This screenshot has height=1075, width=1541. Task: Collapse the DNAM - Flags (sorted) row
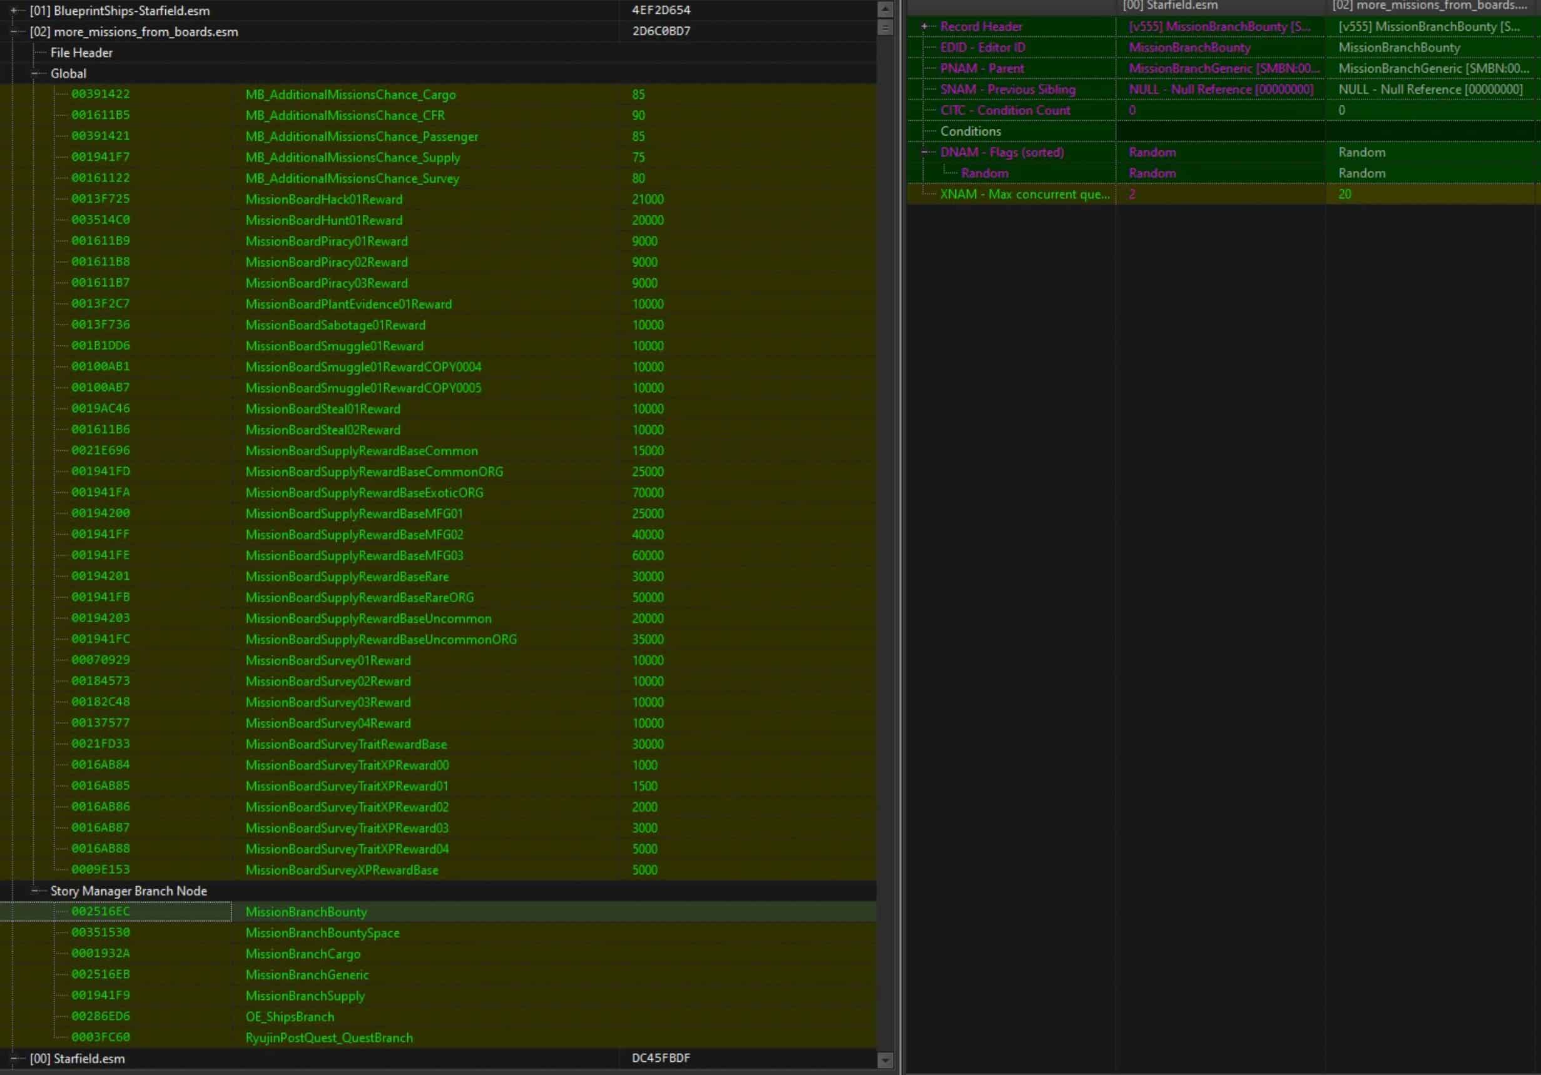(x=924, y=153)
